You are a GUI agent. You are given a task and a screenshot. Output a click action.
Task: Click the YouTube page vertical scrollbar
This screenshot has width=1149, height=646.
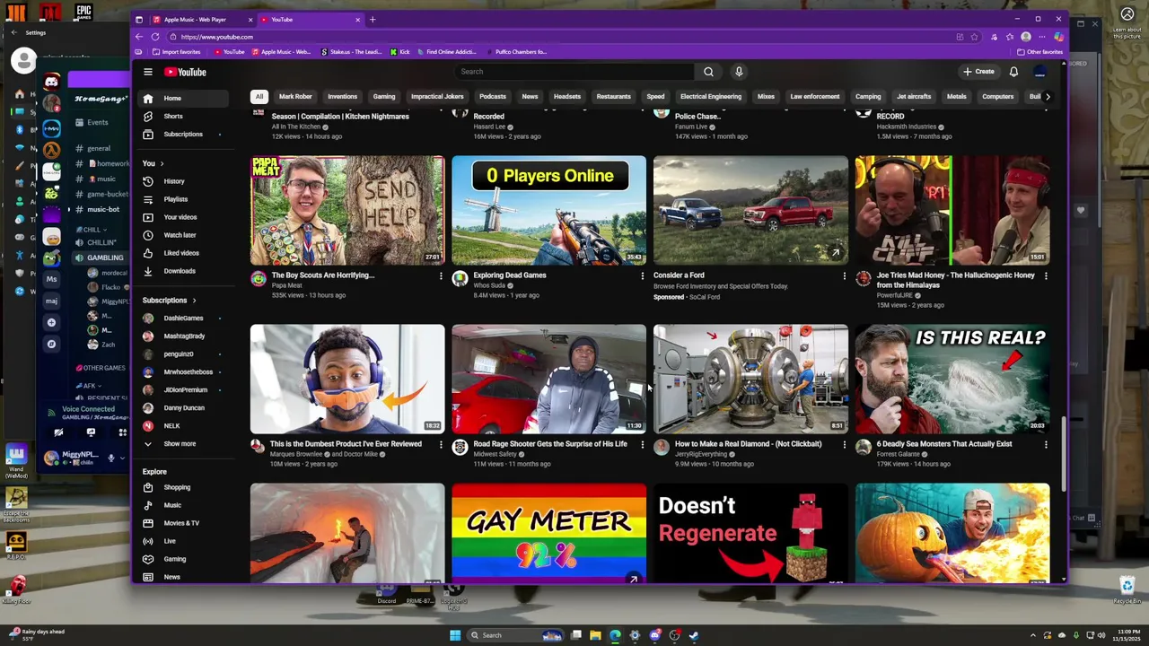[1063, 453]
